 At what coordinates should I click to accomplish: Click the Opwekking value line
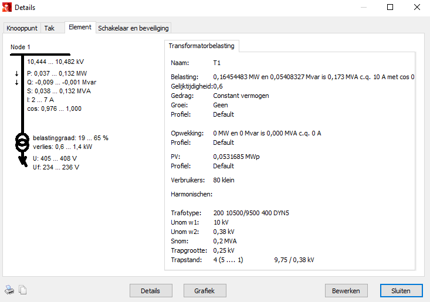267,133
